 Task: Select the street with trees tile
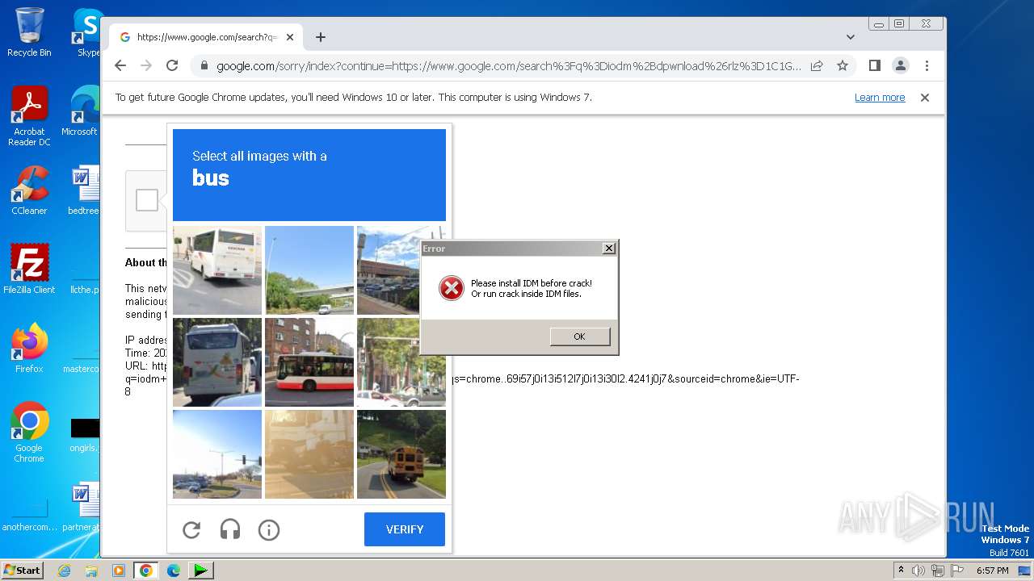tap(401, 362)
